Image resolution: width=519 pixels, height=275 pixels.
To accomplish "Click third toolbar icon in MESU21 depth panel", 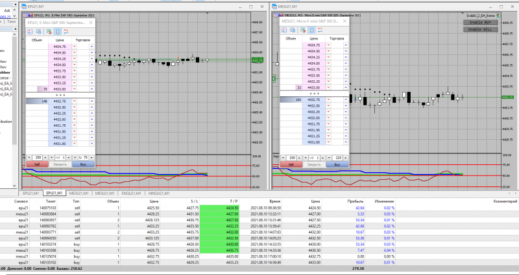I will coord(302,30).
